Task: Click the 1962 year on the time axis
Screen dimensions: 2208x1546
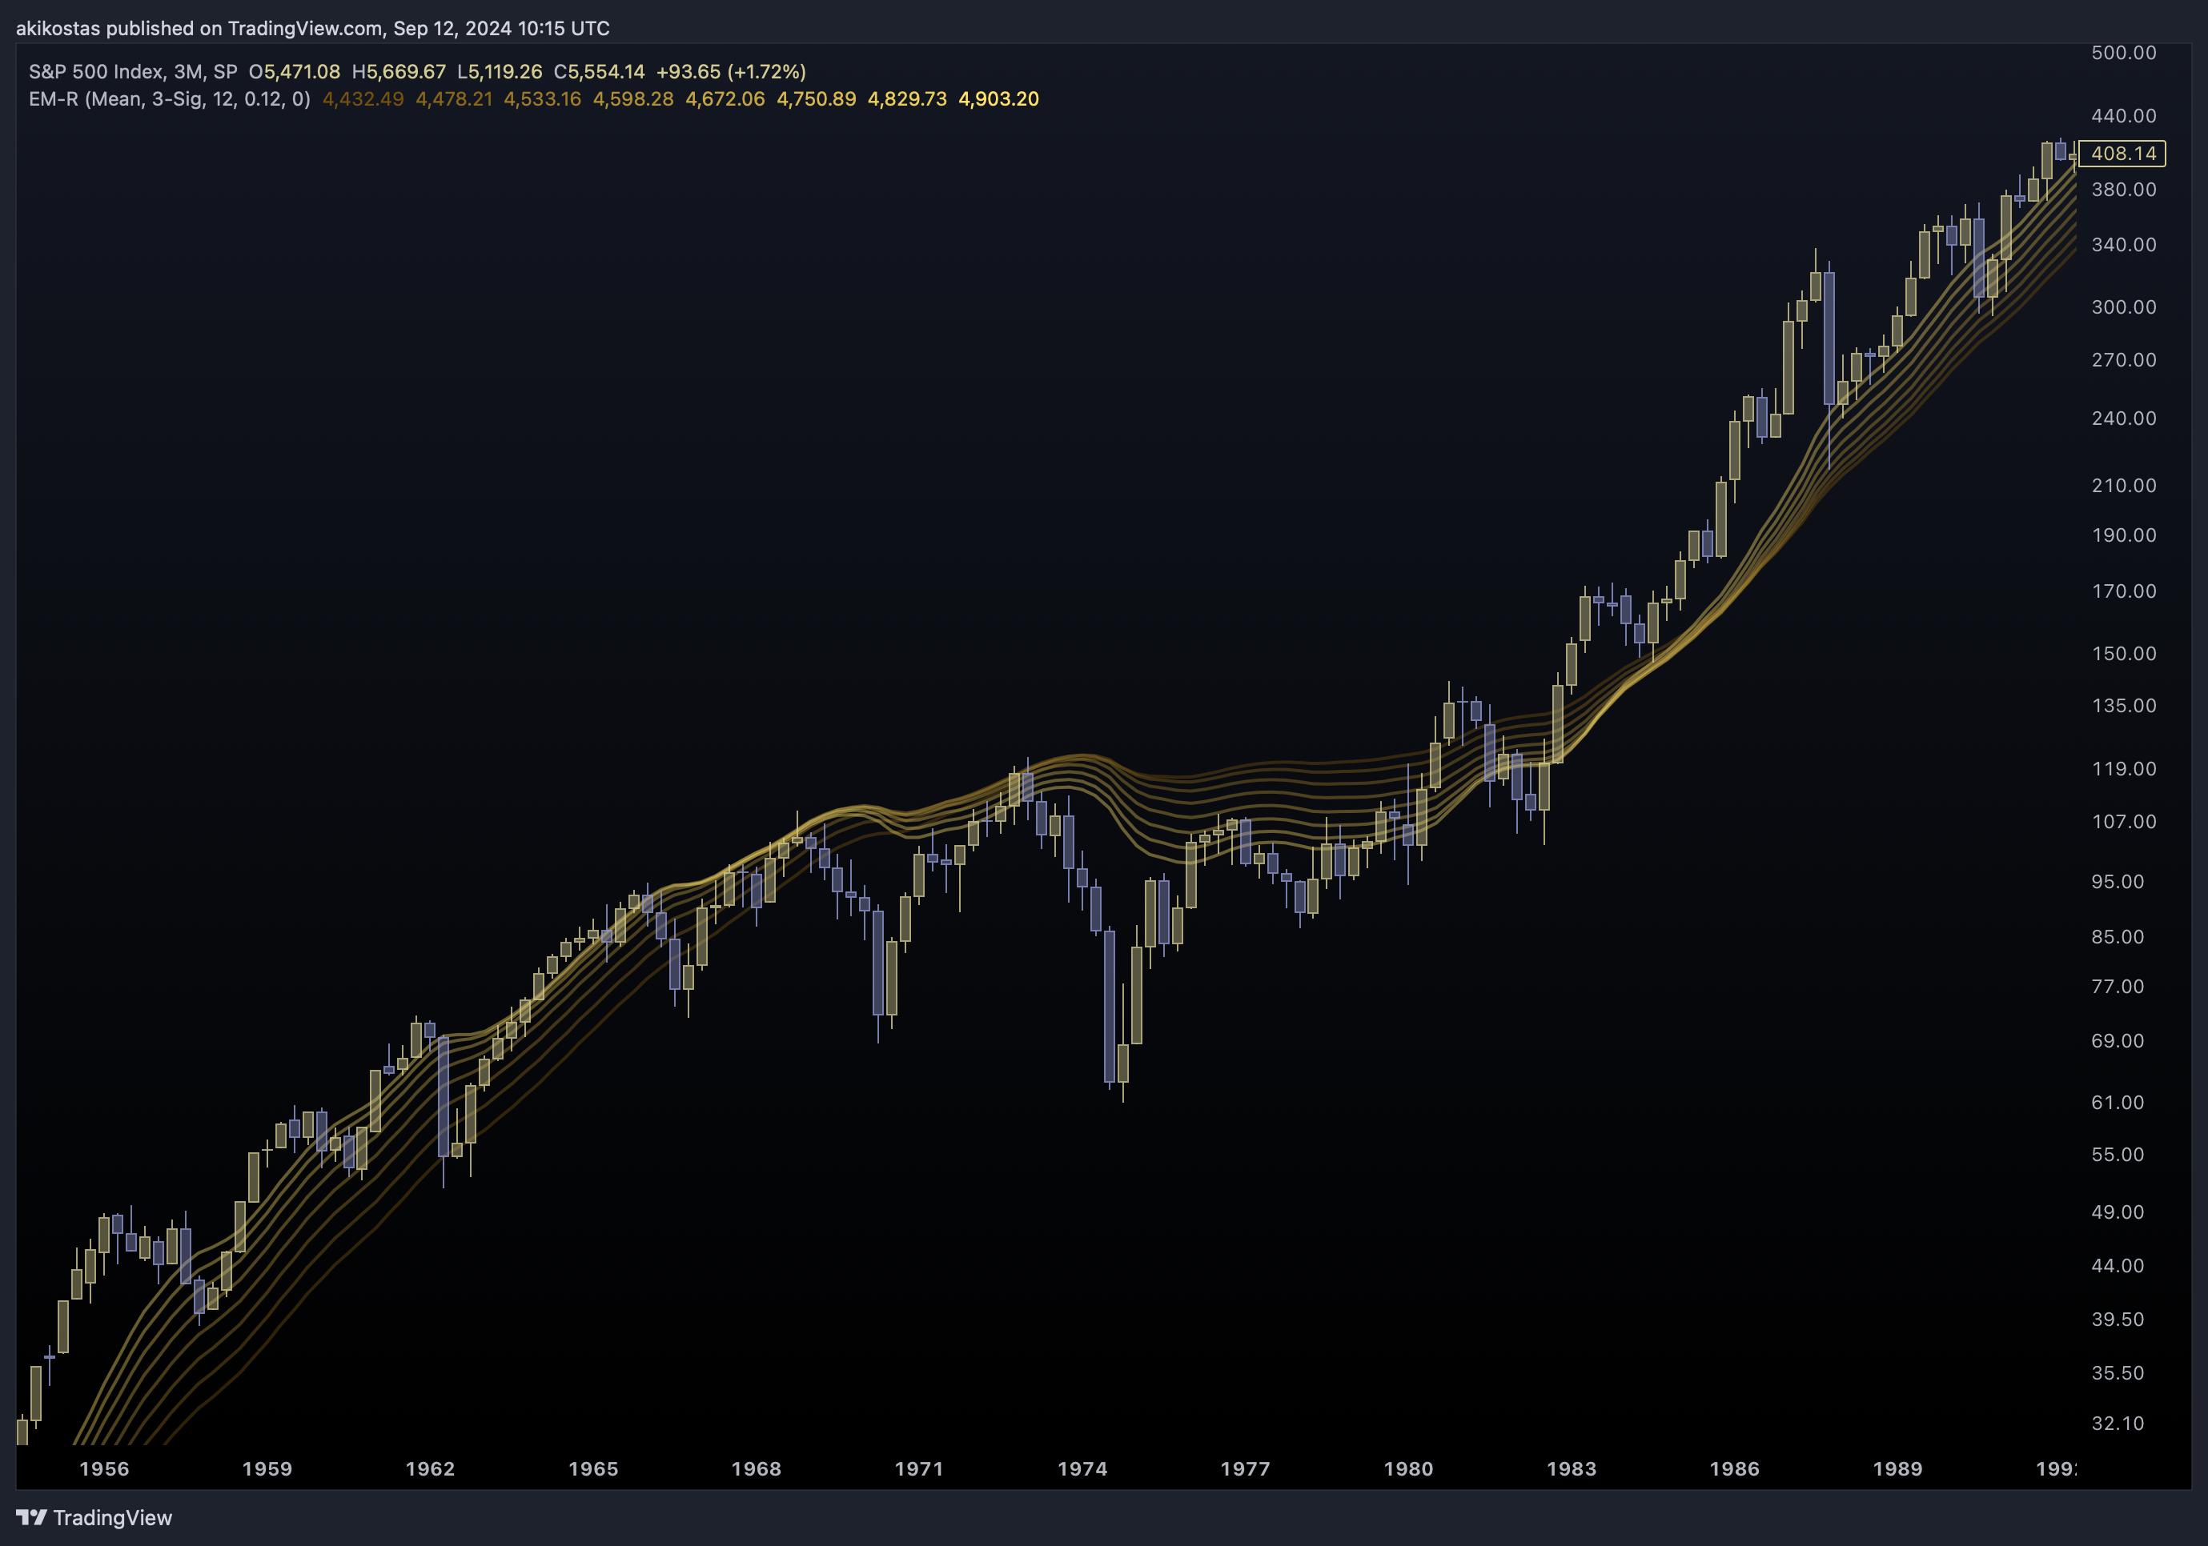Action: [430, 1469]
